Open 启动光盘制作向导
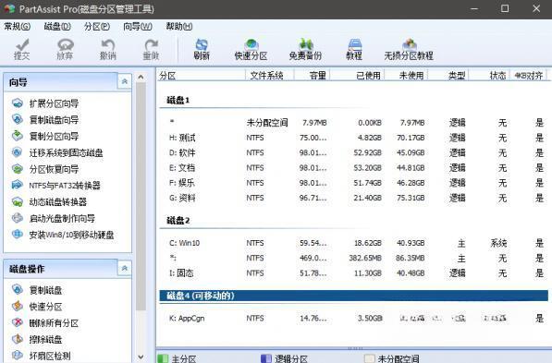The width and height of the screenshot is (552, 363). coord(53,218)
